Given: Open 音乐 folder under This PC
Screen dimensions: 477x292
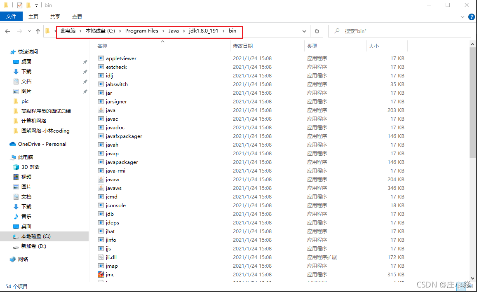Looking at the screenshot, I should pos(26,216).
